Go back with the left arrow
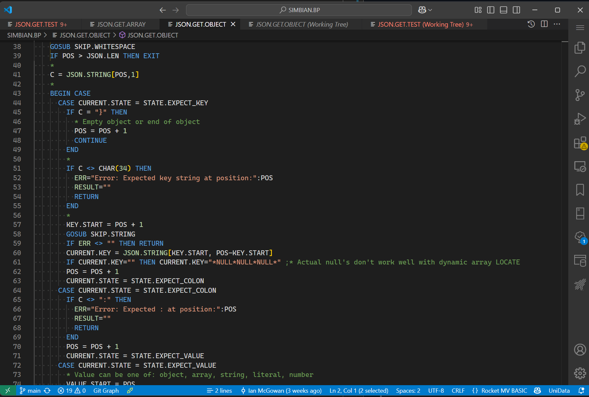Viewport: 589px width, 397px height. tap(163, 10)
